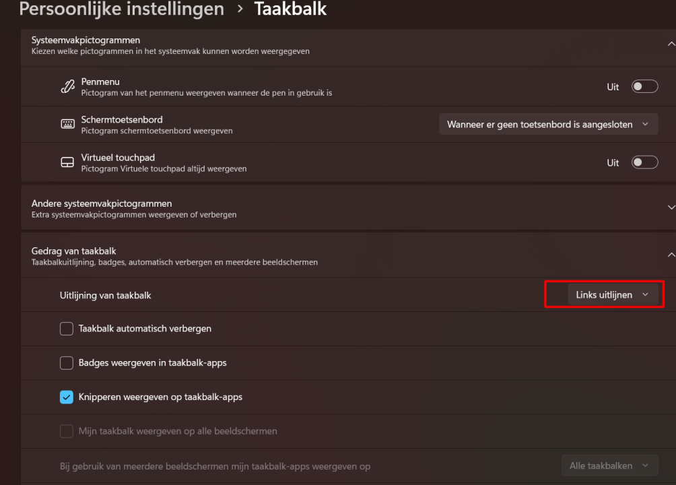Click the keyboard icon beside Schermtoetsenbord
The width and height of the screenshot is (676, 485).
67,123
